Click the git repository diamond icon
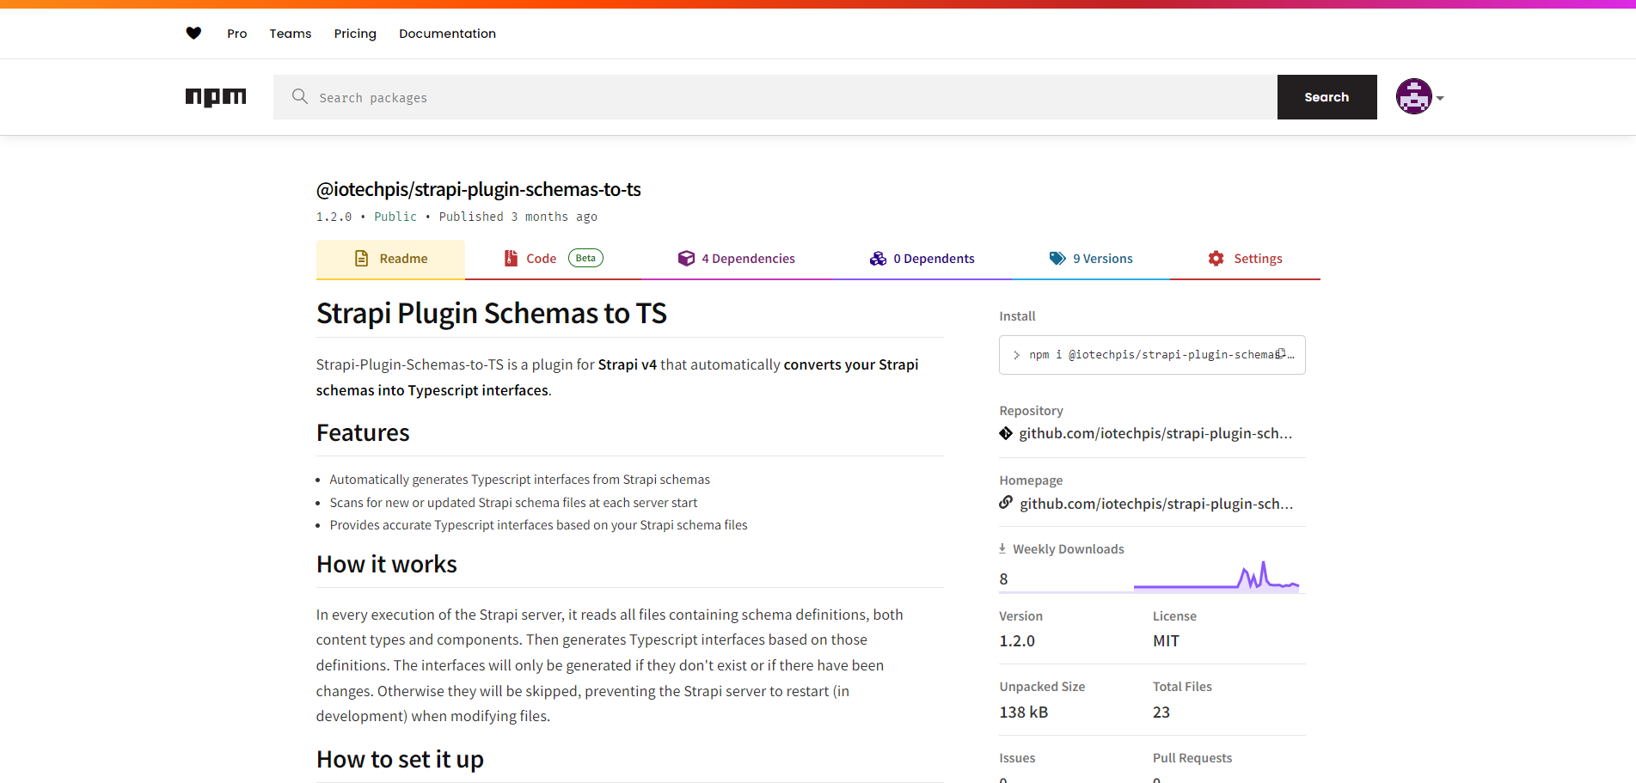1636x783 pixels. [x=1006, y=433]
